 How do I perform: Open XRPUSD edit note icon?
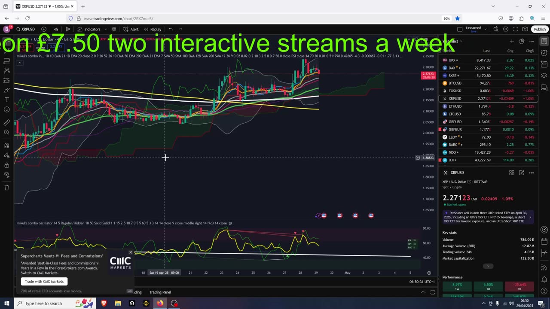coord(521,173)
